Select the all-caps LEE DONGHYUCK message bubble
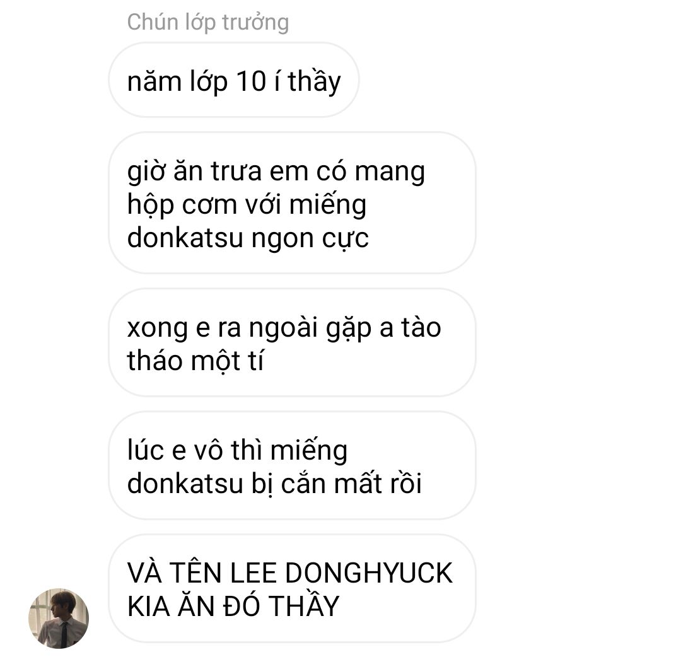 click(x=292, y=588)
